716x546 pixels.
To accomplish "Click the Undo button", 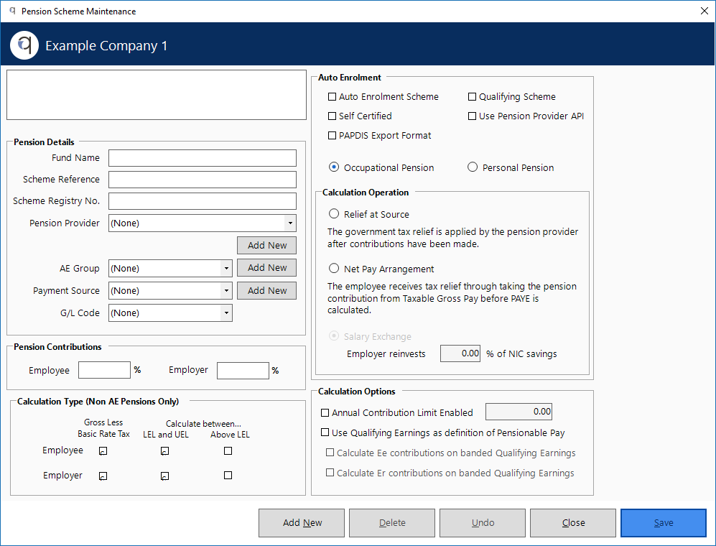I will 483,523.
